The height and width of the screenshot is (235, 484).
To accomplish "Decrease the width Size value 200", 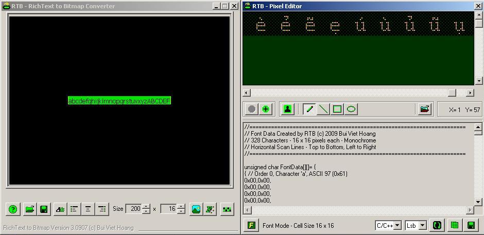I will [x=146, y=211].
